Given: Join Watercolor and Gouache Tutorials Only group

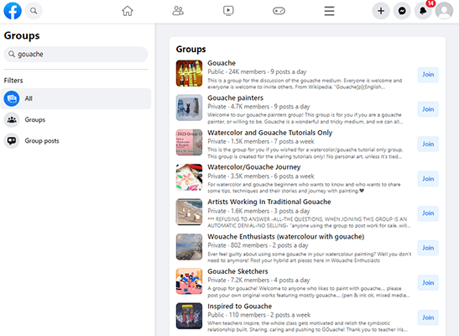Looking at the screenshot, I should click(x=428, y=144).
